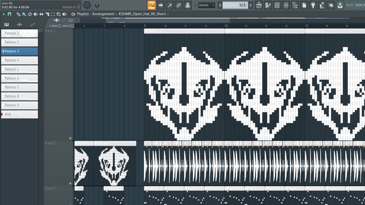Click the Track 1 header label
365x205 pixels.
tap(50, 31)
